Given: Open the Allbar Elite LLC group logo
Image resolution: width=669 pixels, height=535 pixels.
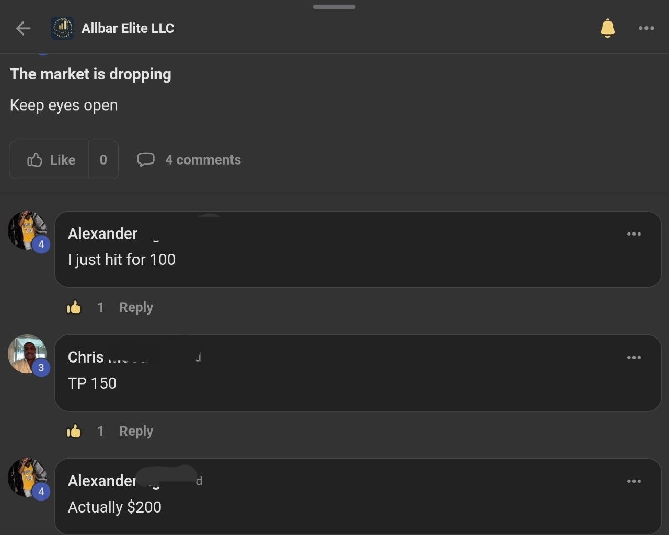Looking at the screenshot, I should [62, 28].
